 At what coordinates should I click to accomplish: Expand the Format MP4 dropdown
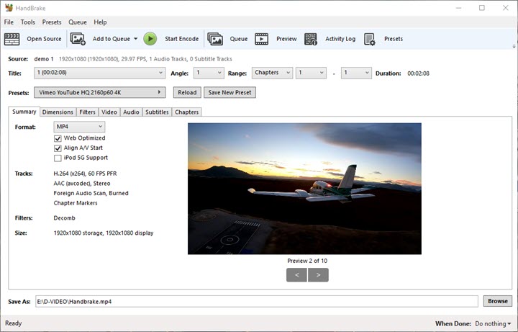(x=79, y=127)
